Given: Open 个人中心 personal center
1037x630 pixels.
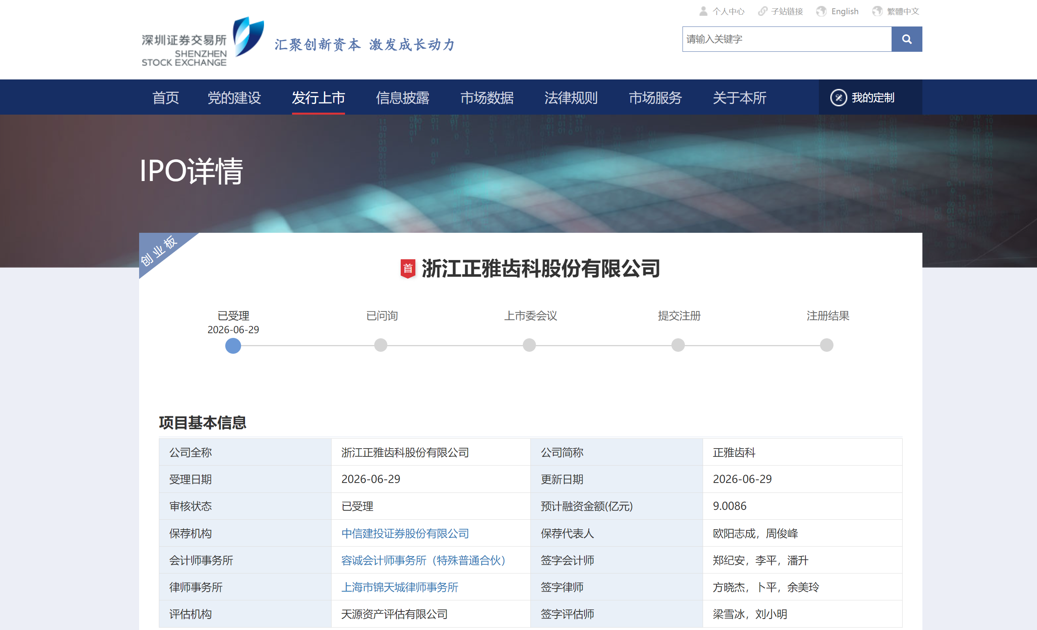Looking at the screenshot, I should tap(728, 11).
